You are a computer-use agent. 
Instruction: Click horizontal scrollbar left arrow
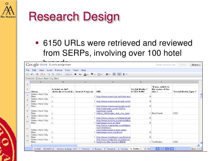pyautogui.click(x=32, y=145)
